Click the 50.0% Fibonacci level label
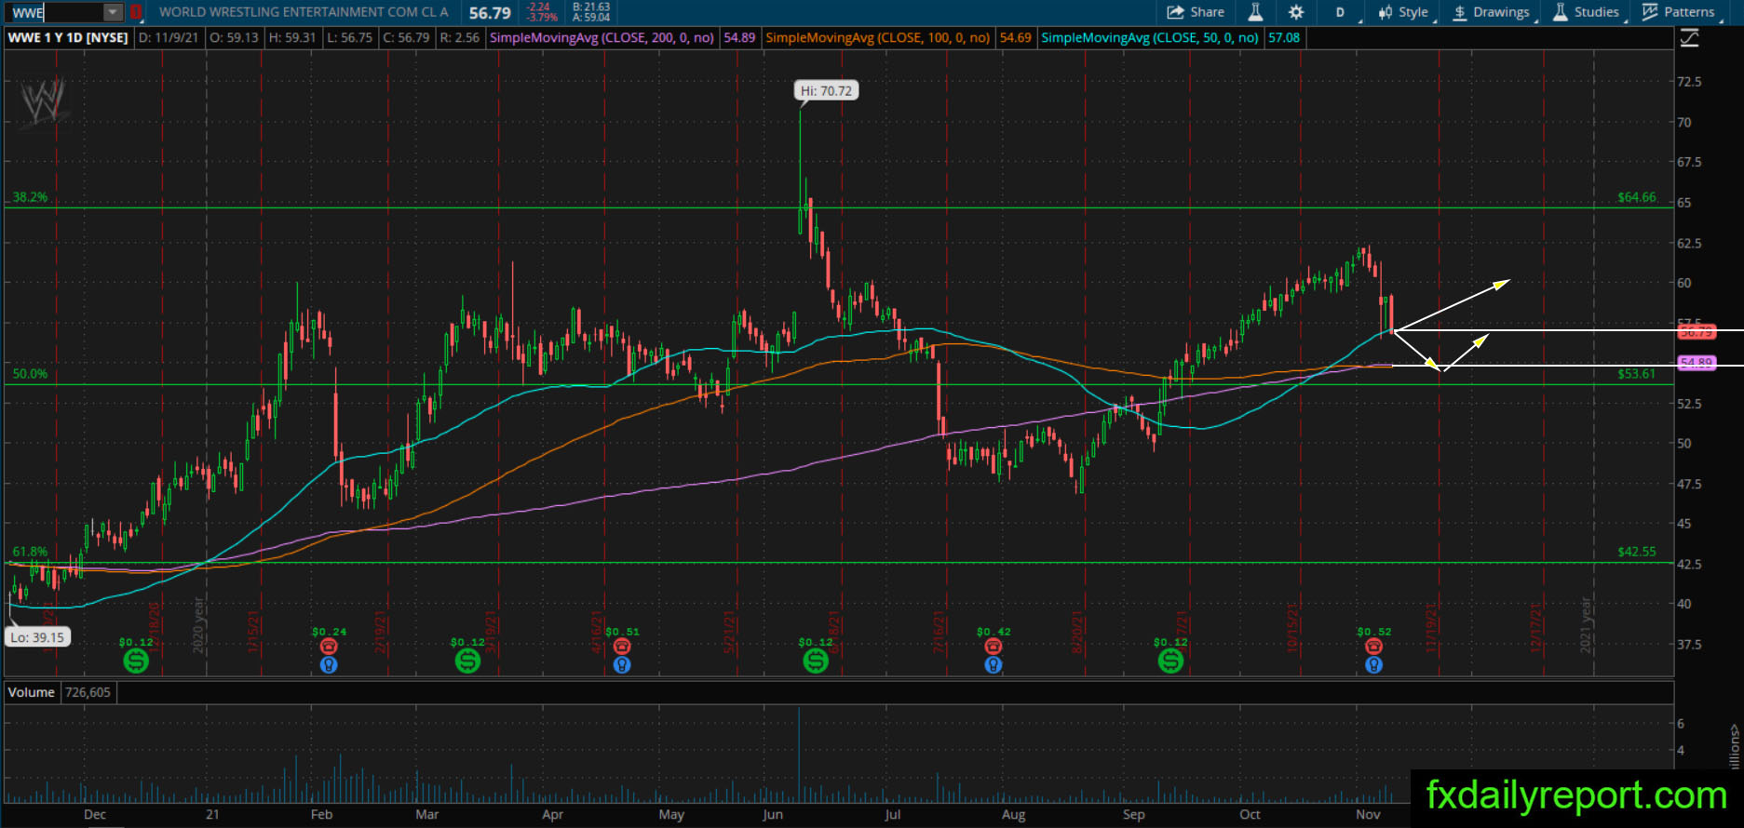 click(30, 374)
